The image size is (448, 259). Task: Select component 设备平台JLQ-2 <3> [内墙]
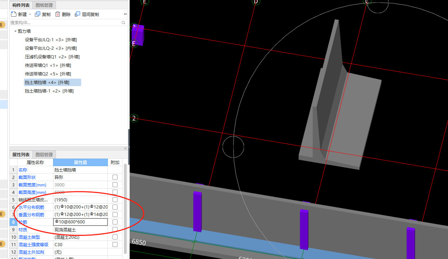click(51, 48)
